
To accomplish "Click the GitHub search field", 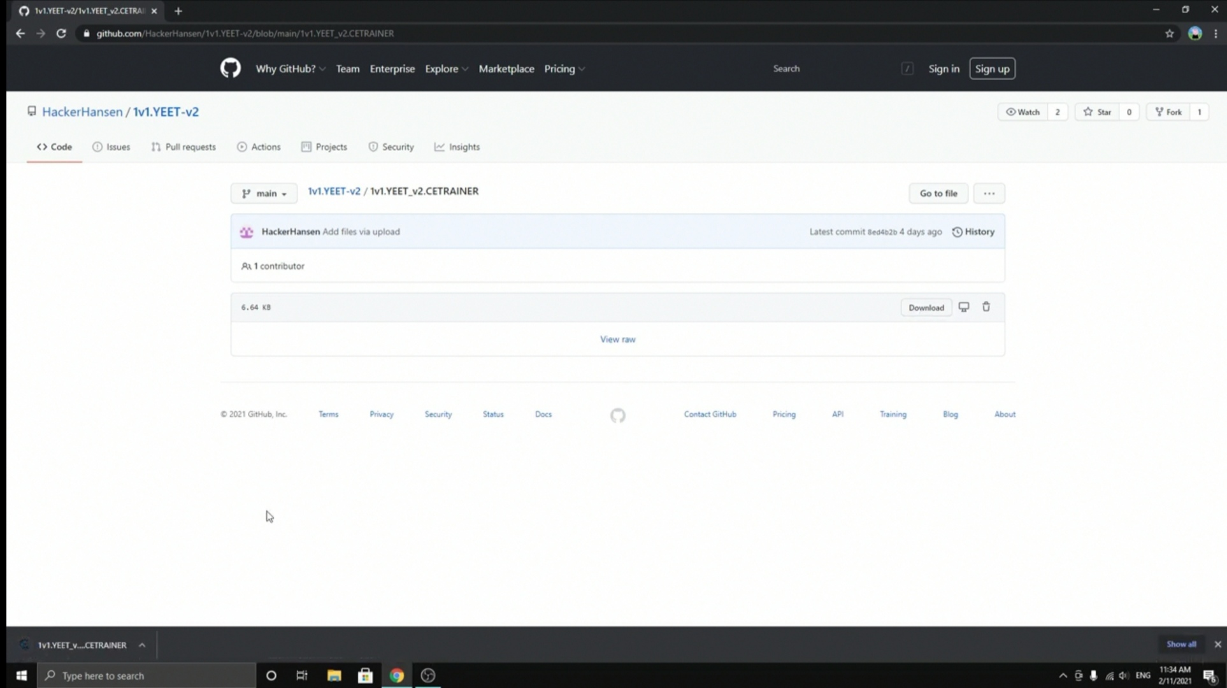I will pos(842,69).
